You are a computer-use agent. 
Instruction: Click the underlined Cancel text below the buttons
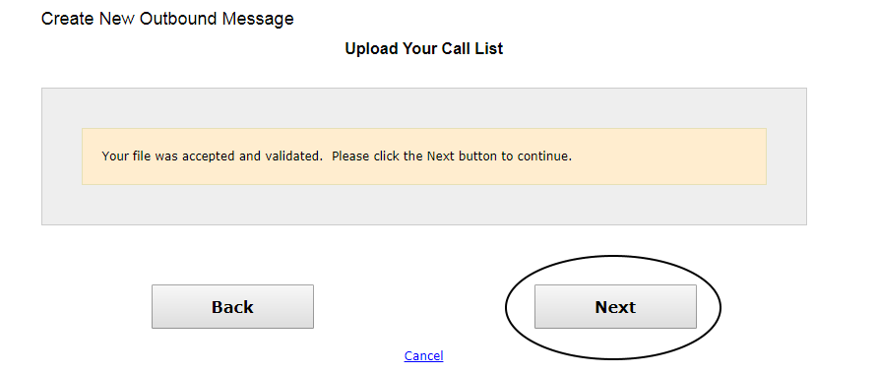(x=423, y=355)
